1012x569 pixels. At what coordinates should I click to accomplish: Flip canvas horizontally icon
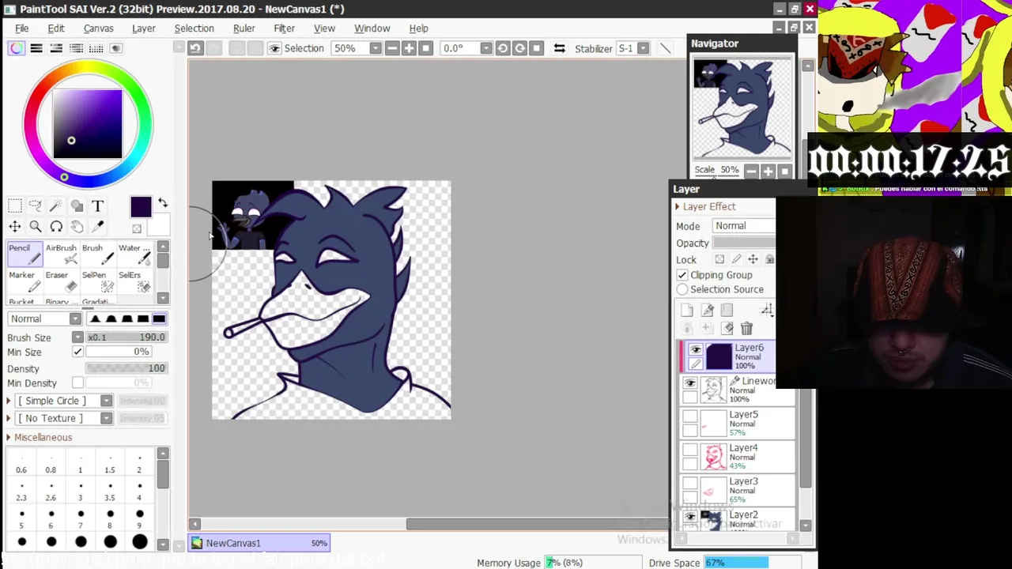[559, 48]
